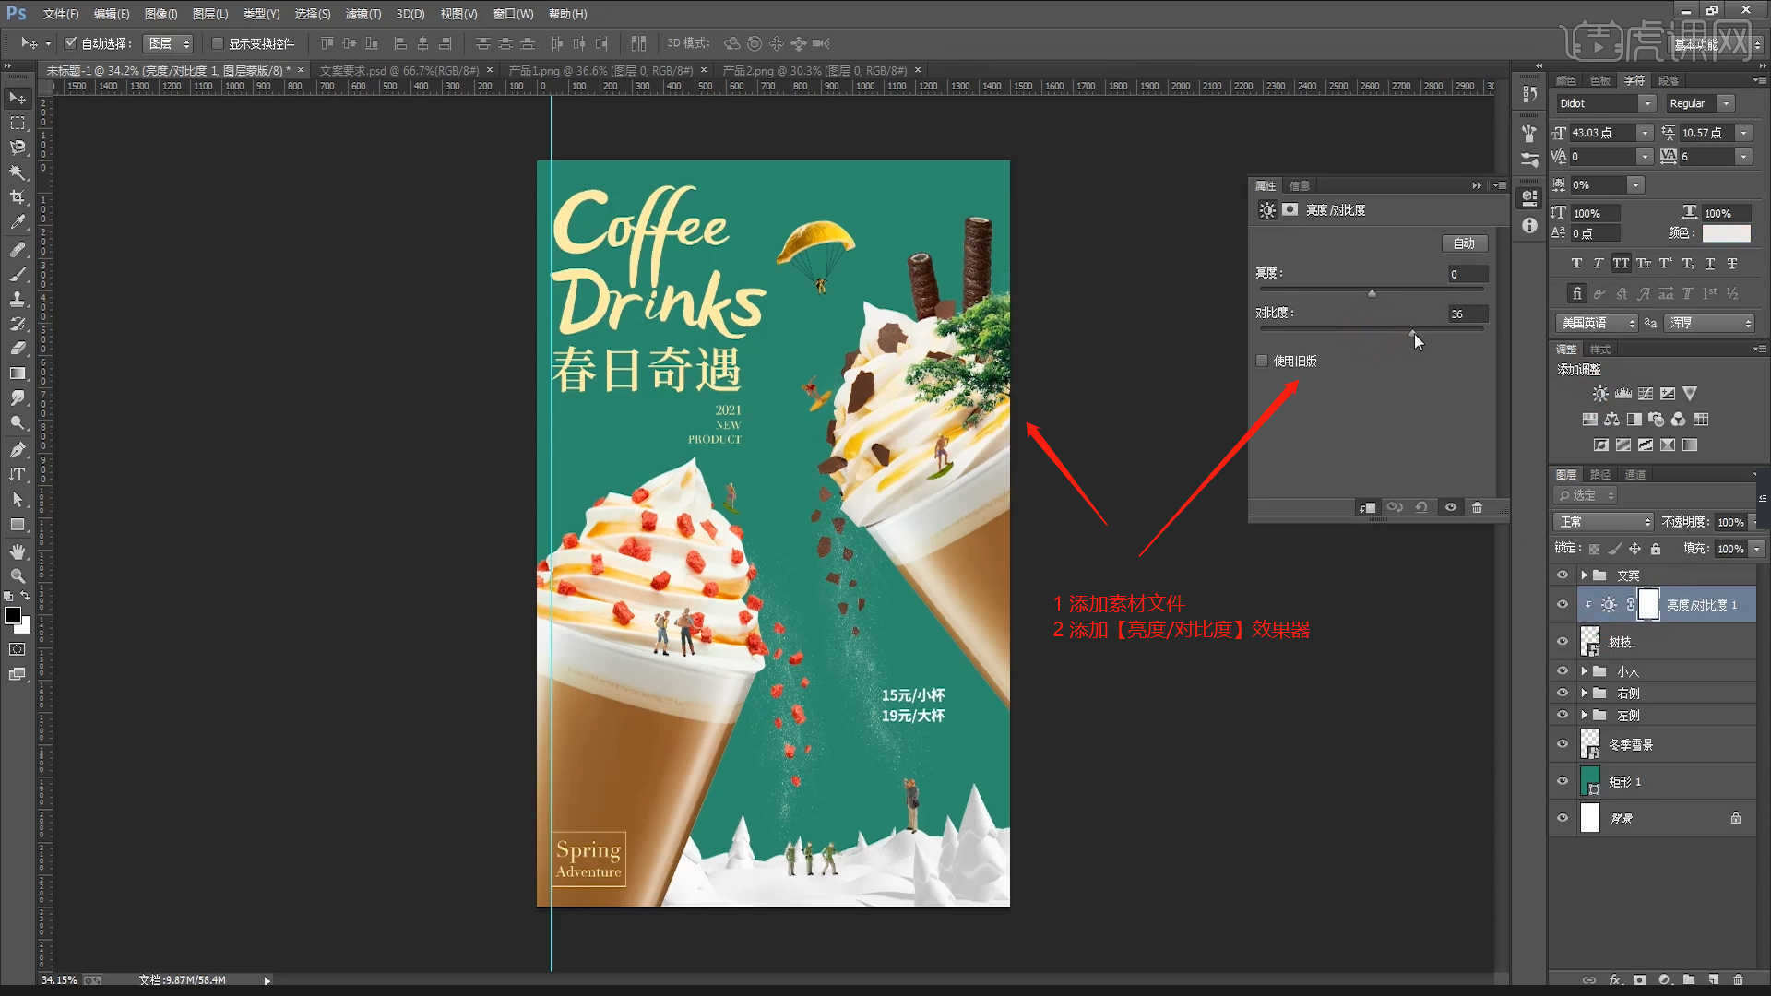
Task: Switch to the 路径 (Paths) tab
Action: coord(1600,475)
